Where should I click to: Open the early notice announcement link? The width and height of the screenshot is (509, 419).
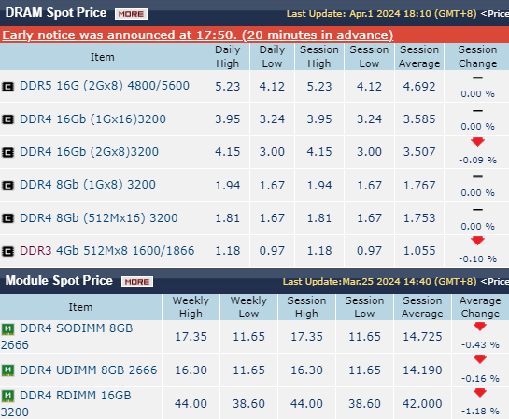[x=198, y=35]
